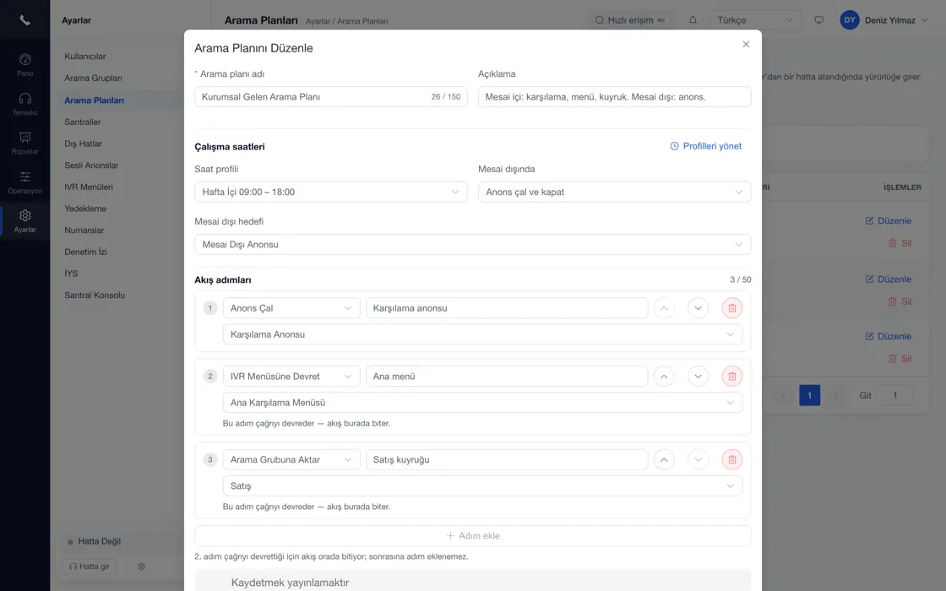The image size is (946, 591).
Task: Move step 3 up with the arrow
Action: tap(664, 459)
